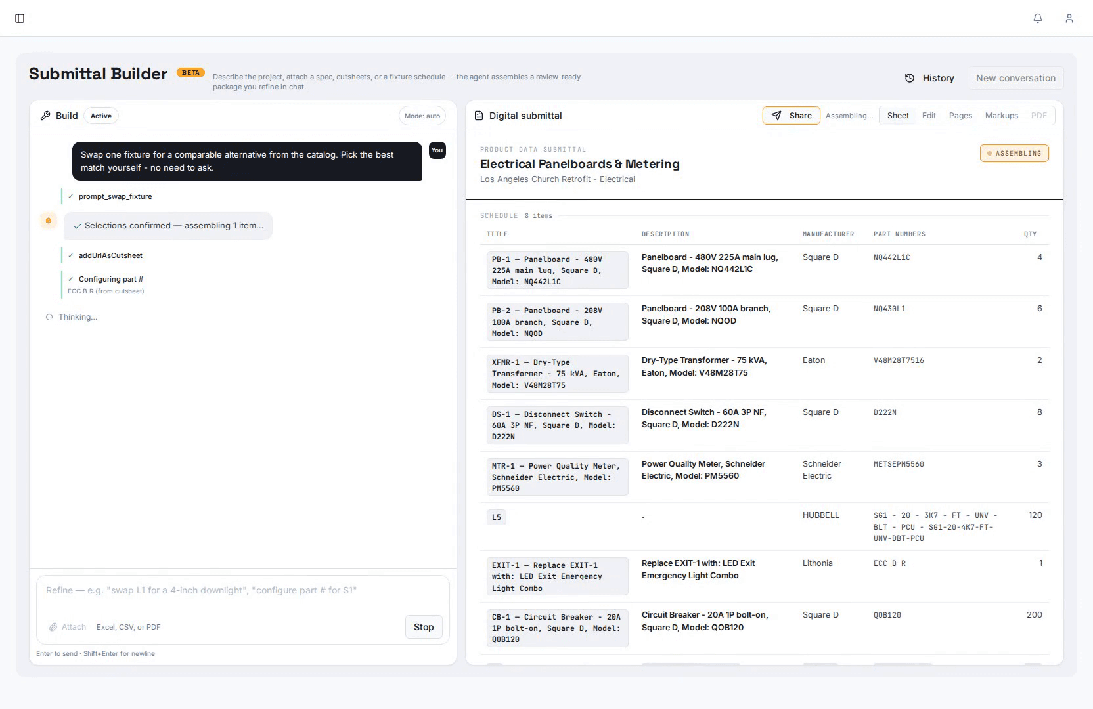Click the paperclip attach icon
Image resolution: width=1093 pixels, height=709 pixels.
click(53, 627)
